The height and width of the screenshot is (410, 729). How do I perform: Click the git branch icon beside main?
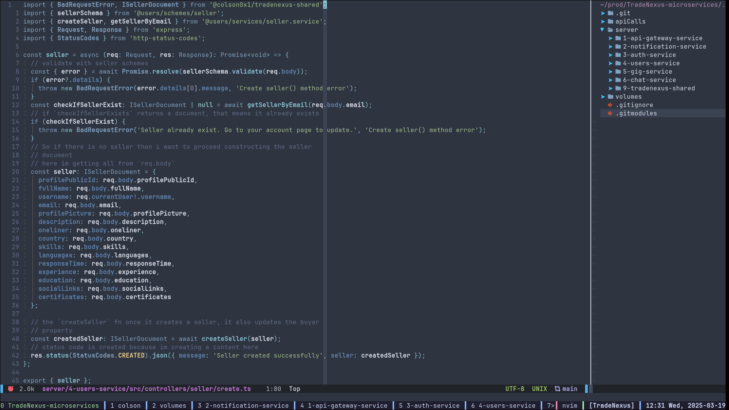(557, 389)
